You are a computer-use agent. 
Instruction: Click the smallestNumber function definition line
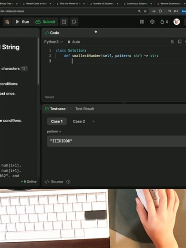pos(111,56)
